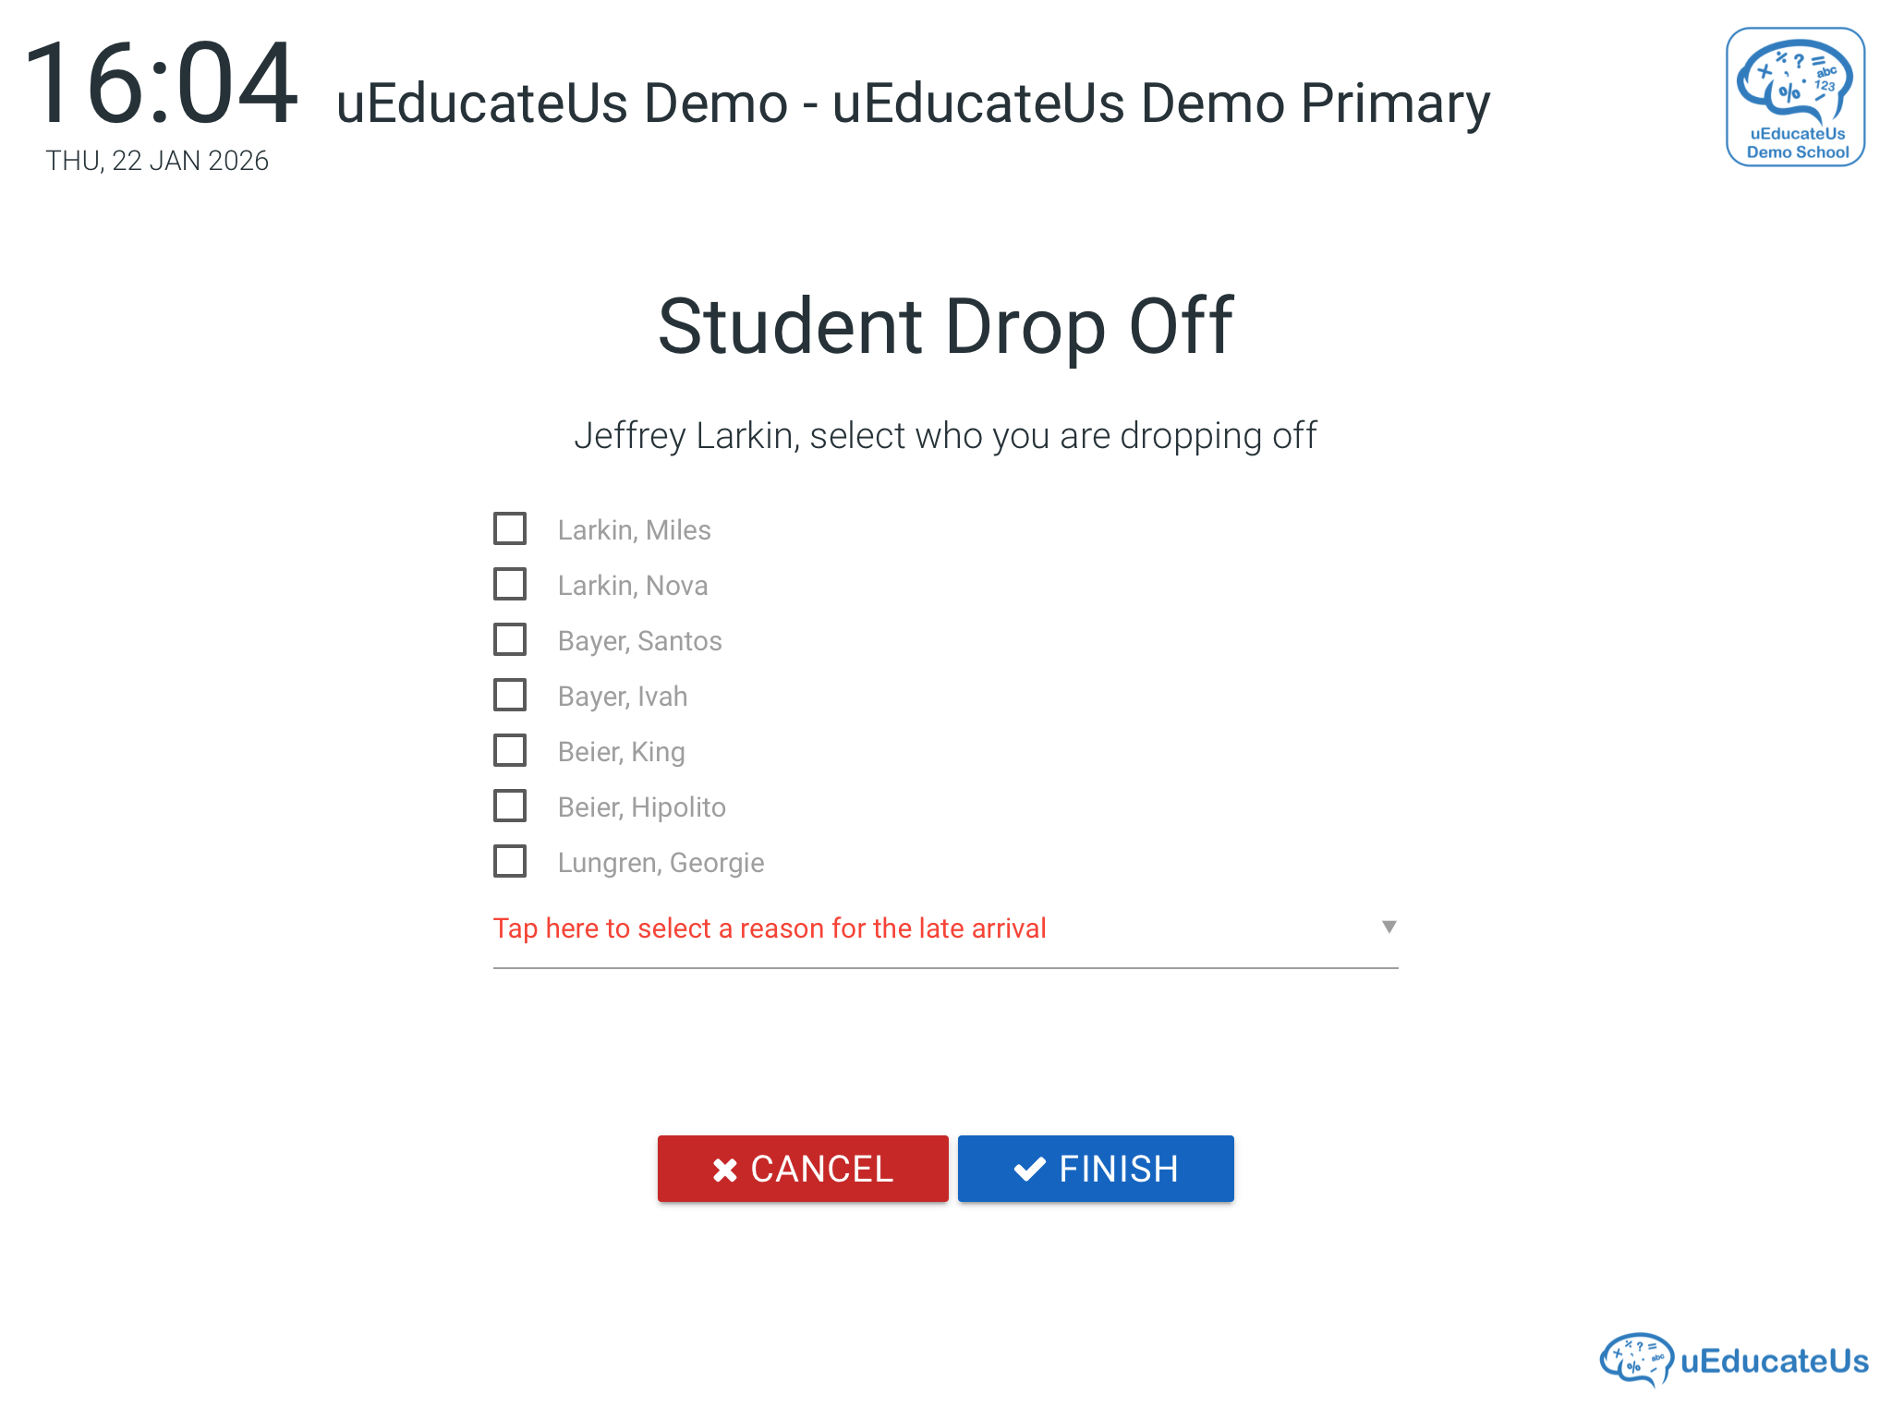Click the date THU, 22 JAN 2026
1892x1419 pixels.
click(157, 161)
